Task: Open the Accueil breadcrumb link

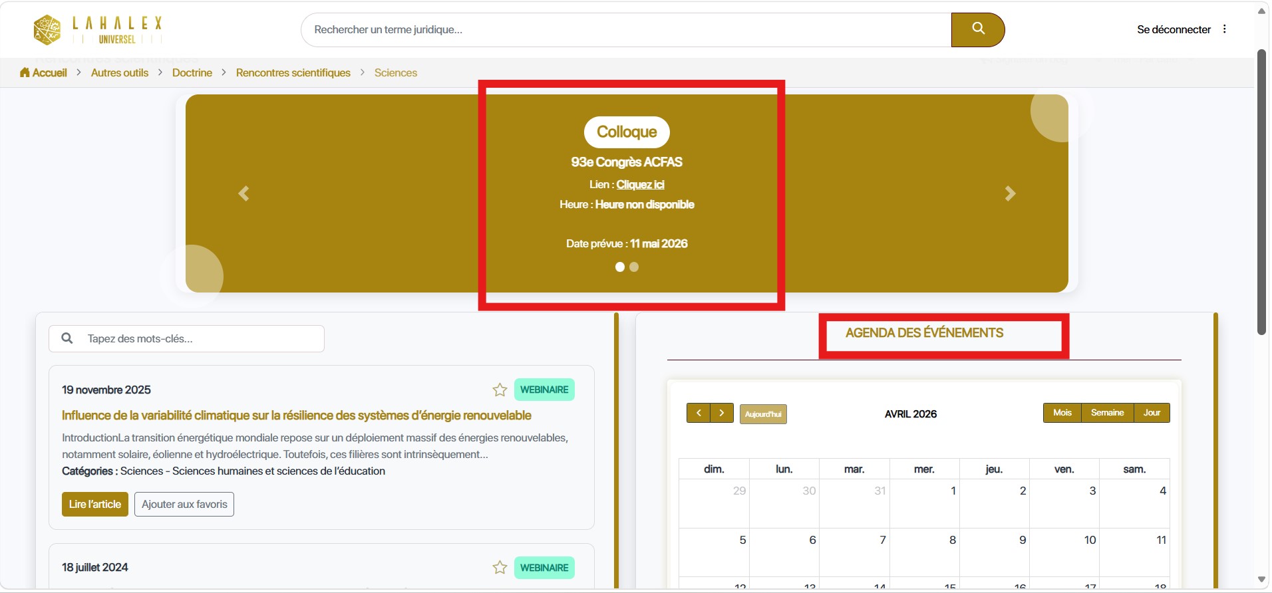Action: tap(50, 72)
